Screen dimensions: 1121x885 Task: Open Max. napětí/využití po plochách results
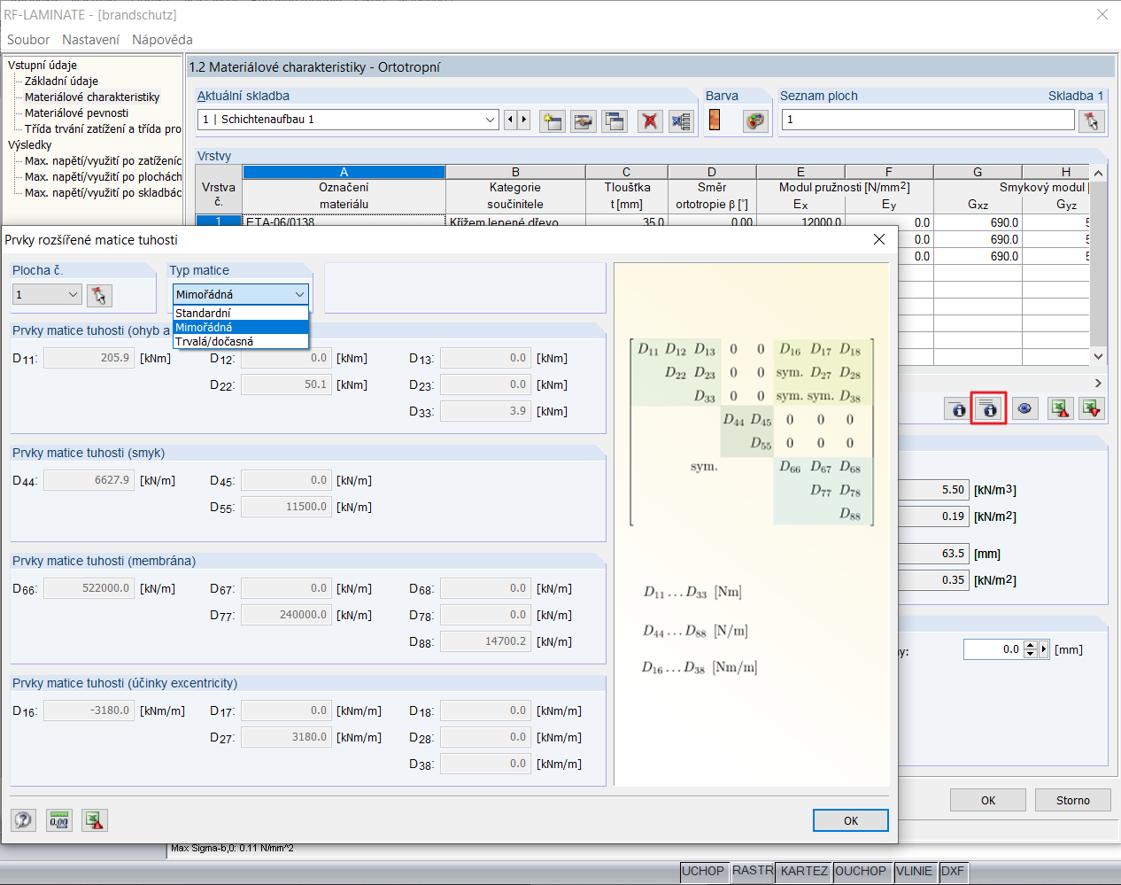pyautogui.click(x=103, y=176)
